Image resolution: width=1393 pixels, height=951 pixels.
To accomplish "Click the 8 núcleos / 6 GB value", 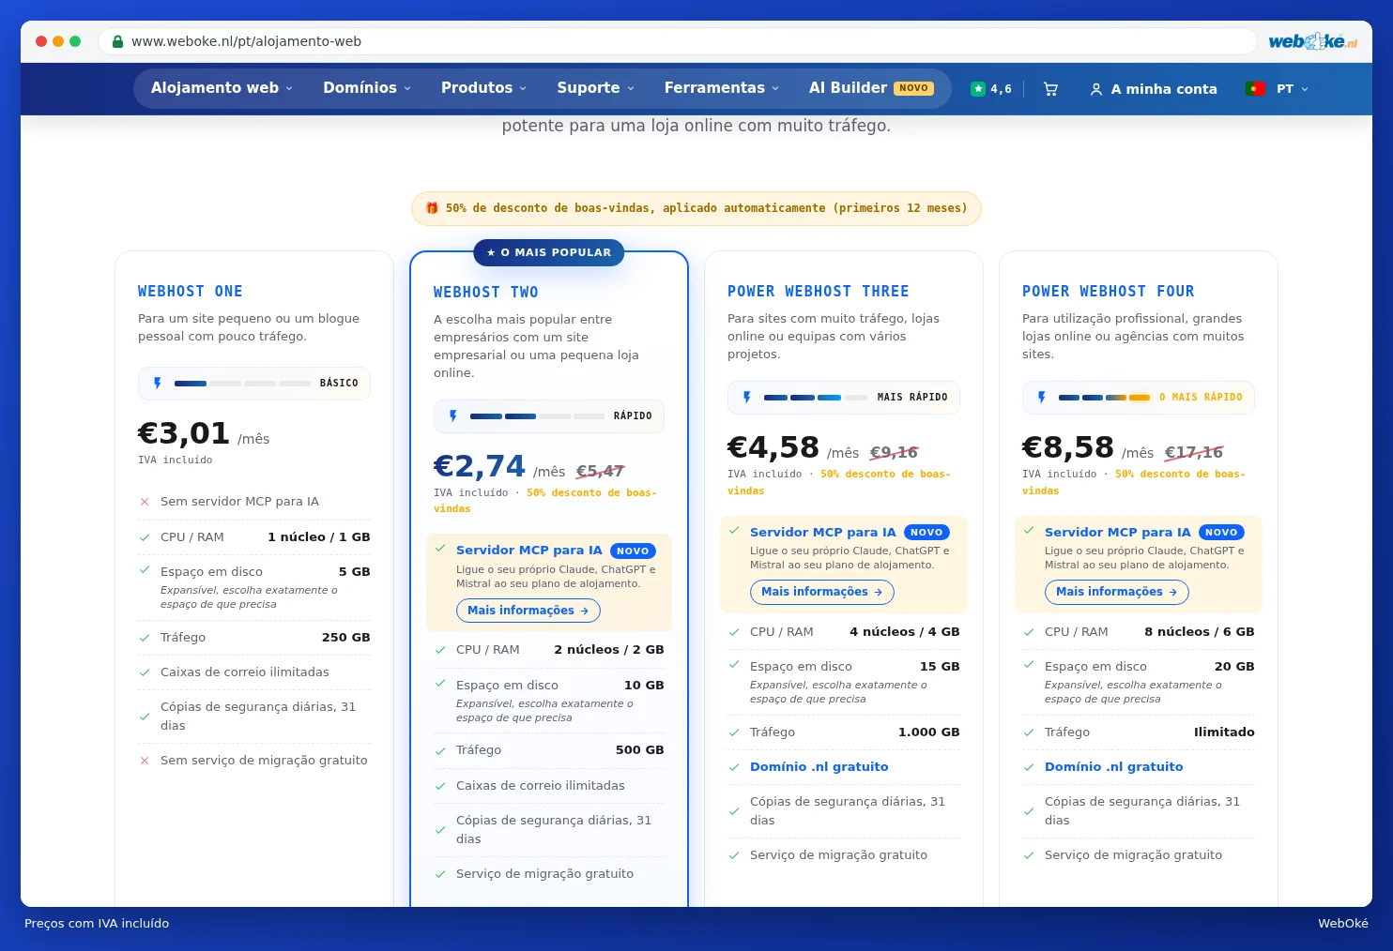I will coord(1200,632).
